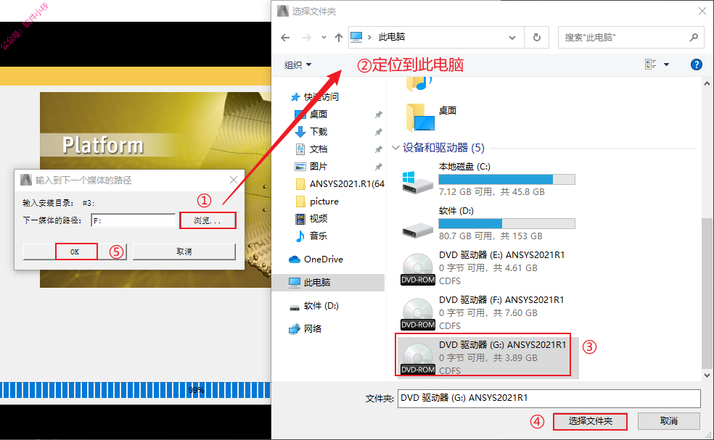
Task: Click the 选择文件夹 button
Action: pyautogui.click(x=590, y=421)
